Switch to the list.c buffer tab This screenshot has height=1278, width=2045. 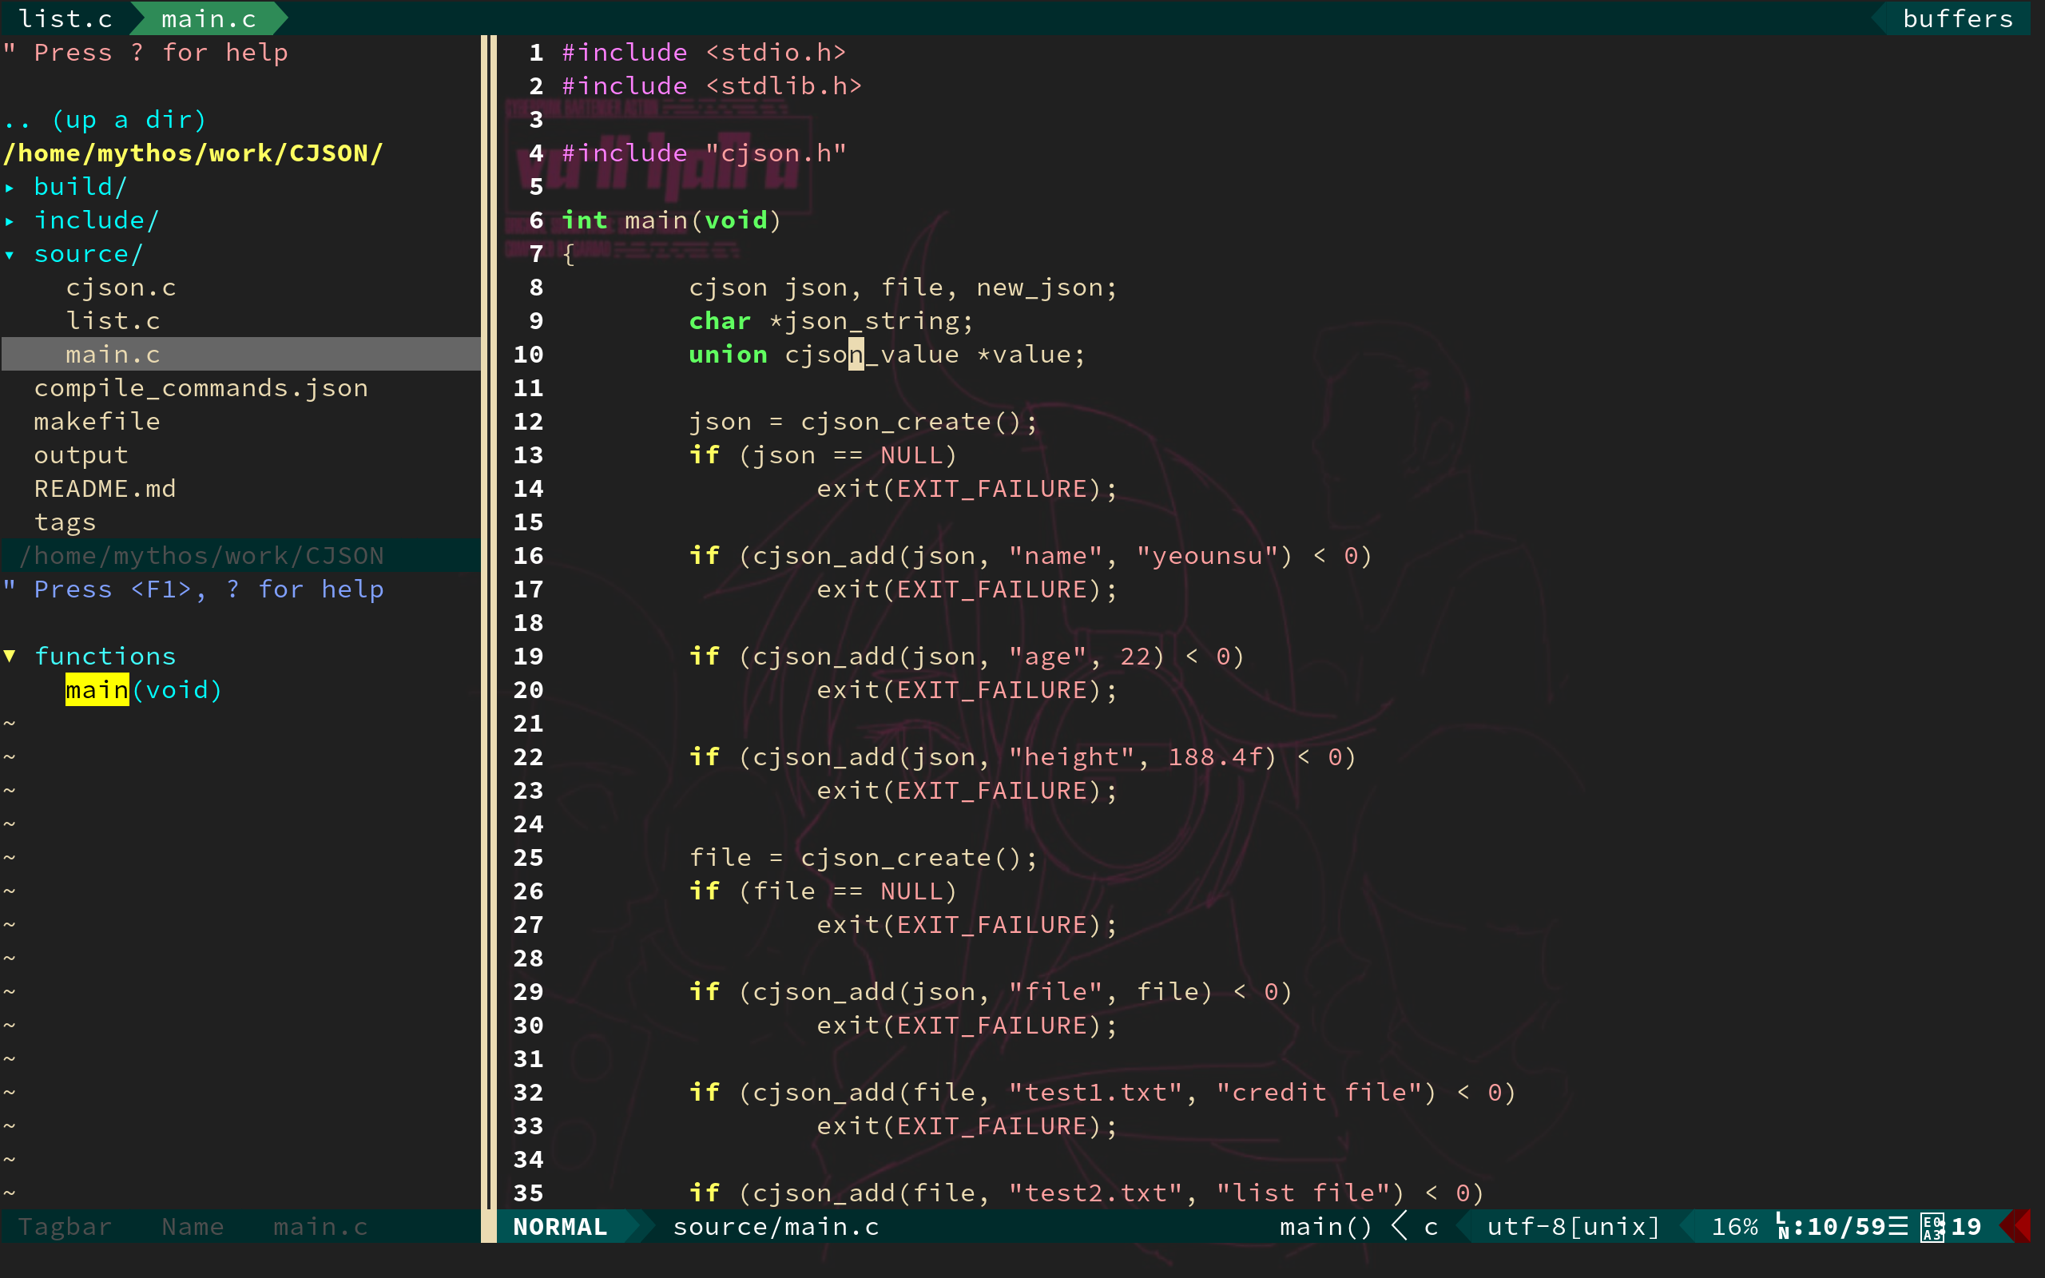coord(65,18)
